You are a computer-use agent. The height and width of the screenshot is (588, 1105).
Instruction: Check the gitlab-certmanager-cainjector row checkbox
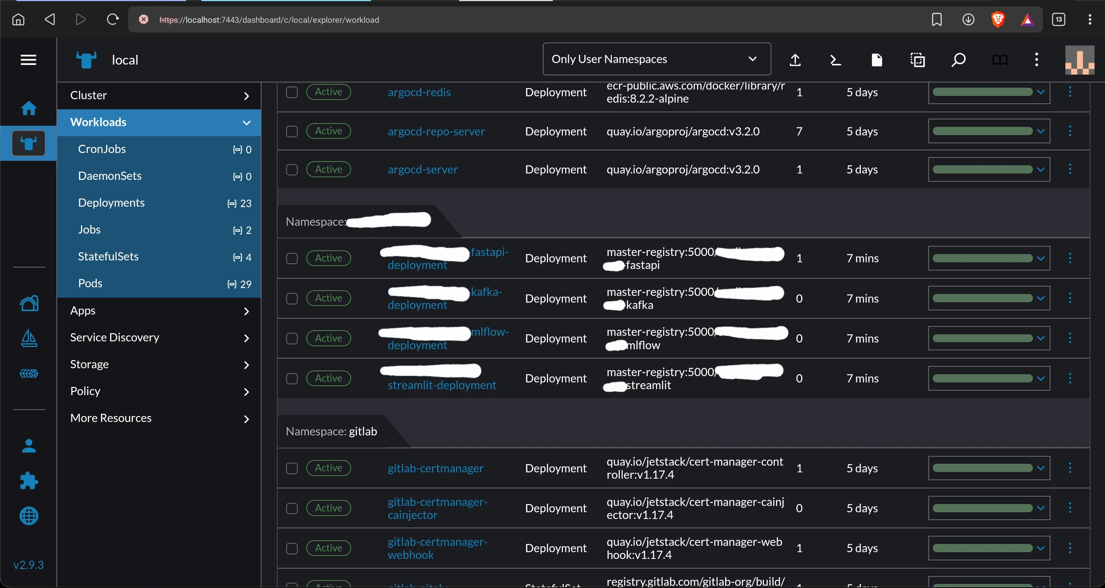(x=292, y=509)
